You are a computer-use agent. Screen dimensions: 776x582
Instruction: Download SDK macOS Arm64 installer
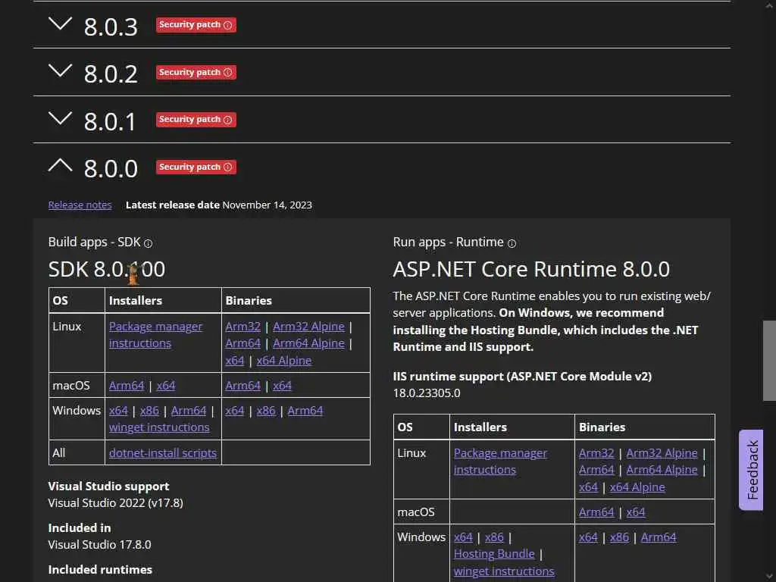click(x=127, y=386)
